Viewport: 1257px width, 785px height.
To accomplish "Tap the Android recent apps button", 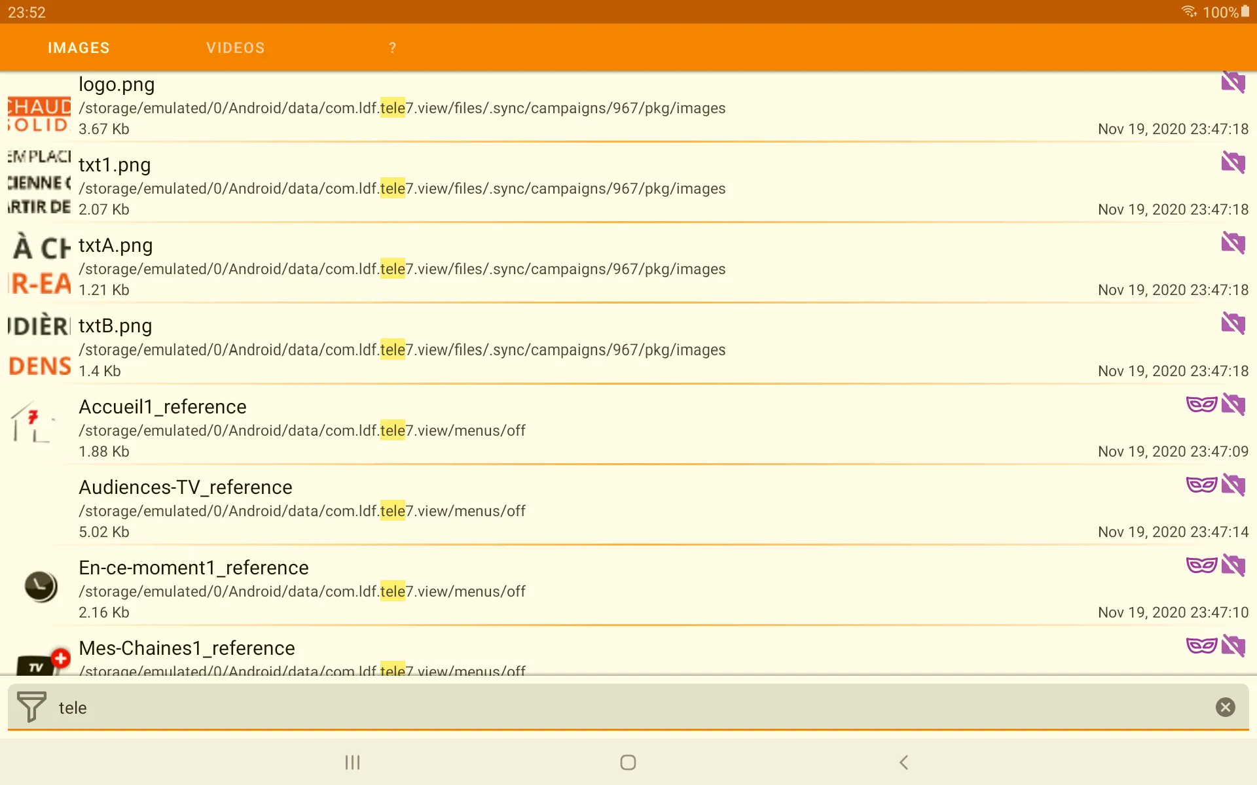I will [353, 762].
